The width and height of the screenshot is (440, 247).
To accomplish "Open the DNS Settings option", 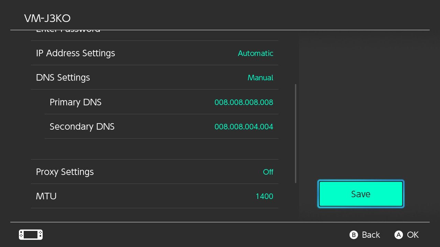I will point(155,78).
